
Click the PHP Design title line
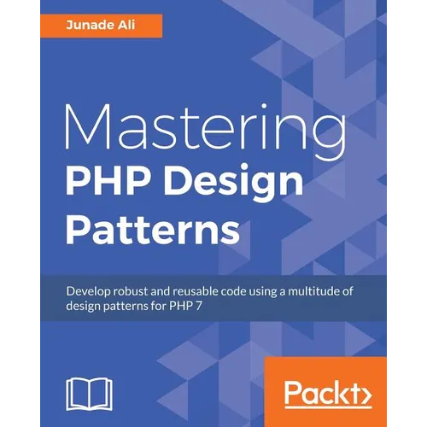tap(184, 183)
